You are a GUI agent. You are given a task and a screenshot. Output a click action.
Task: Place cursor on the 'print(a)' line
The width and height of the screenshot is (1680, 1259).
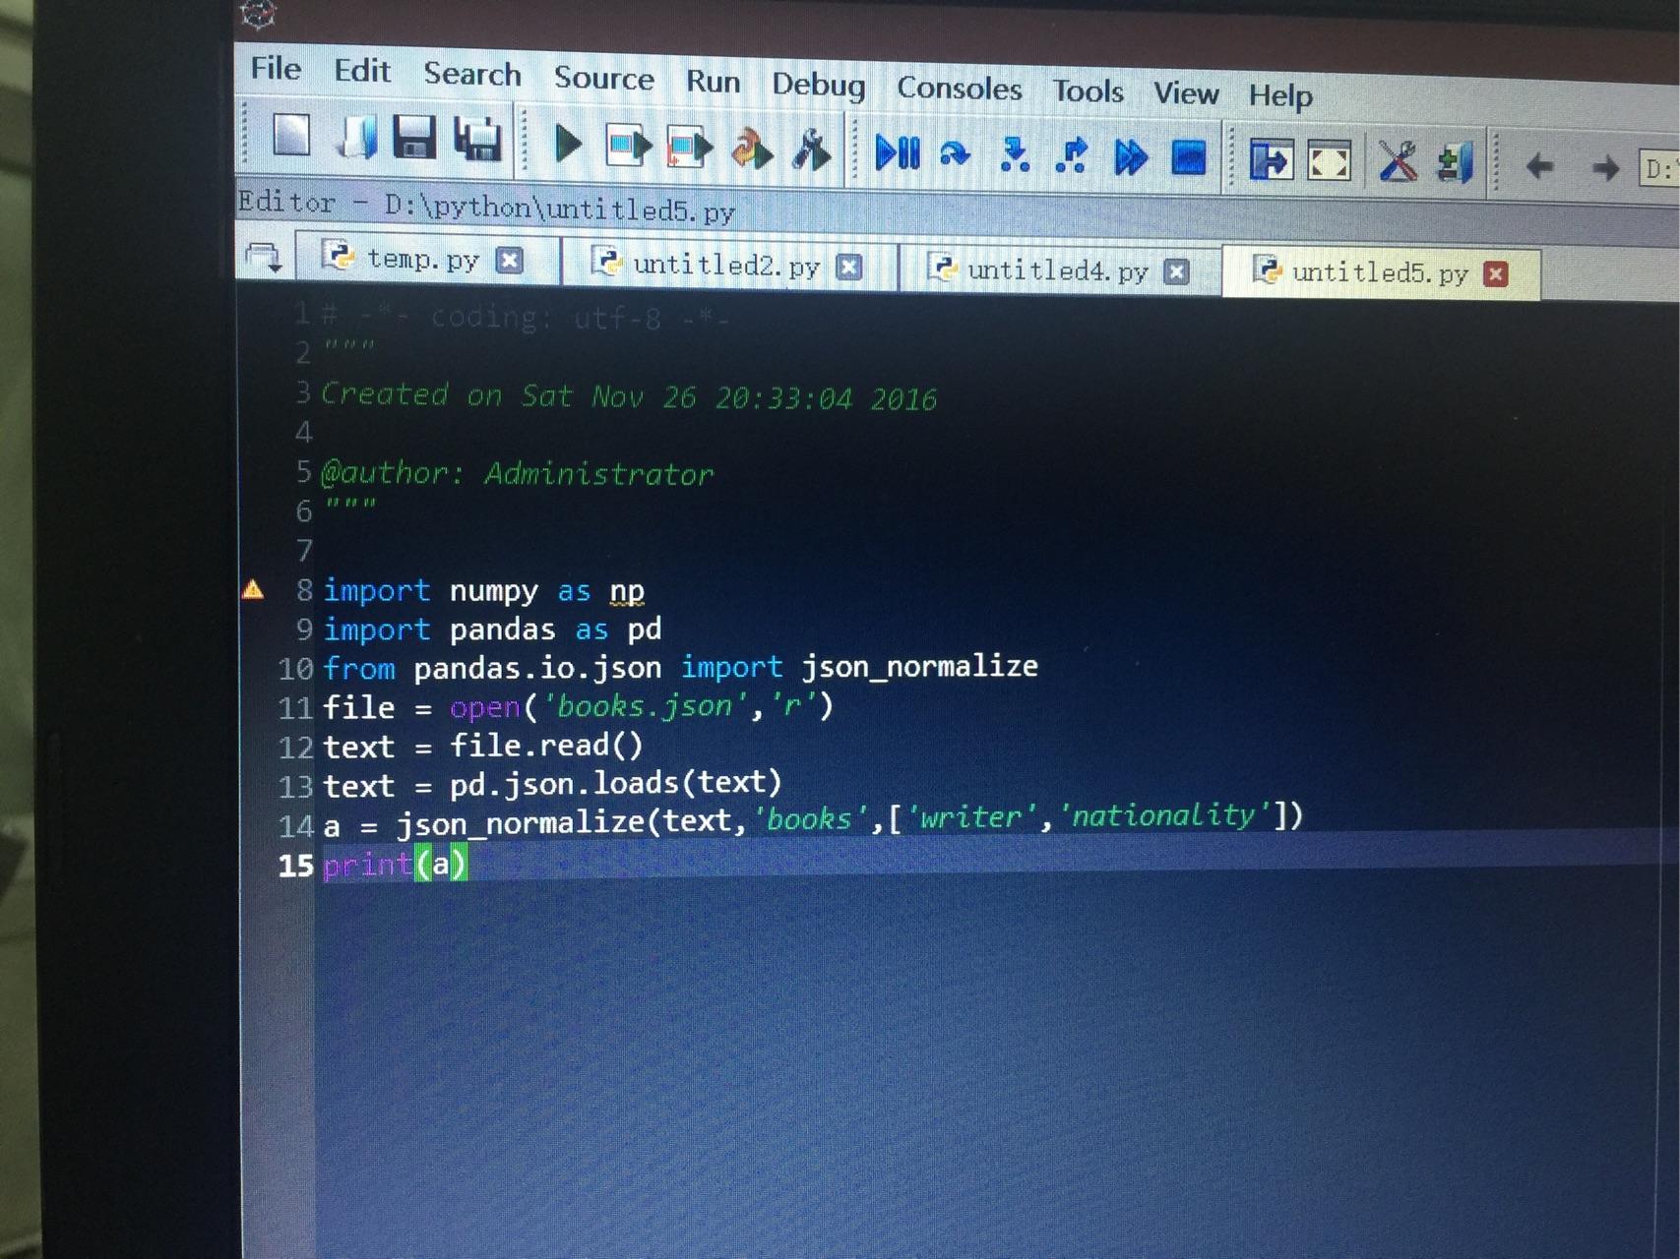[395, 865]
